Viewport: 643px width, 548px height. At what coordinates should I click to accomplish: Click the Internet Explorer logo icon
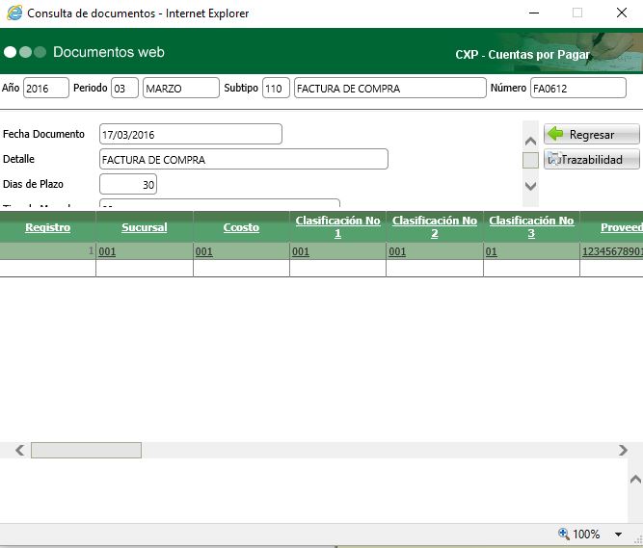pos(14,13)
